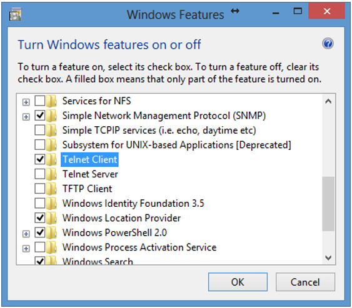This screenshot has width=352, height=308.
Task: Click the folder icon beside Windows Process Activation Service
Action: (x=52, y=247)
